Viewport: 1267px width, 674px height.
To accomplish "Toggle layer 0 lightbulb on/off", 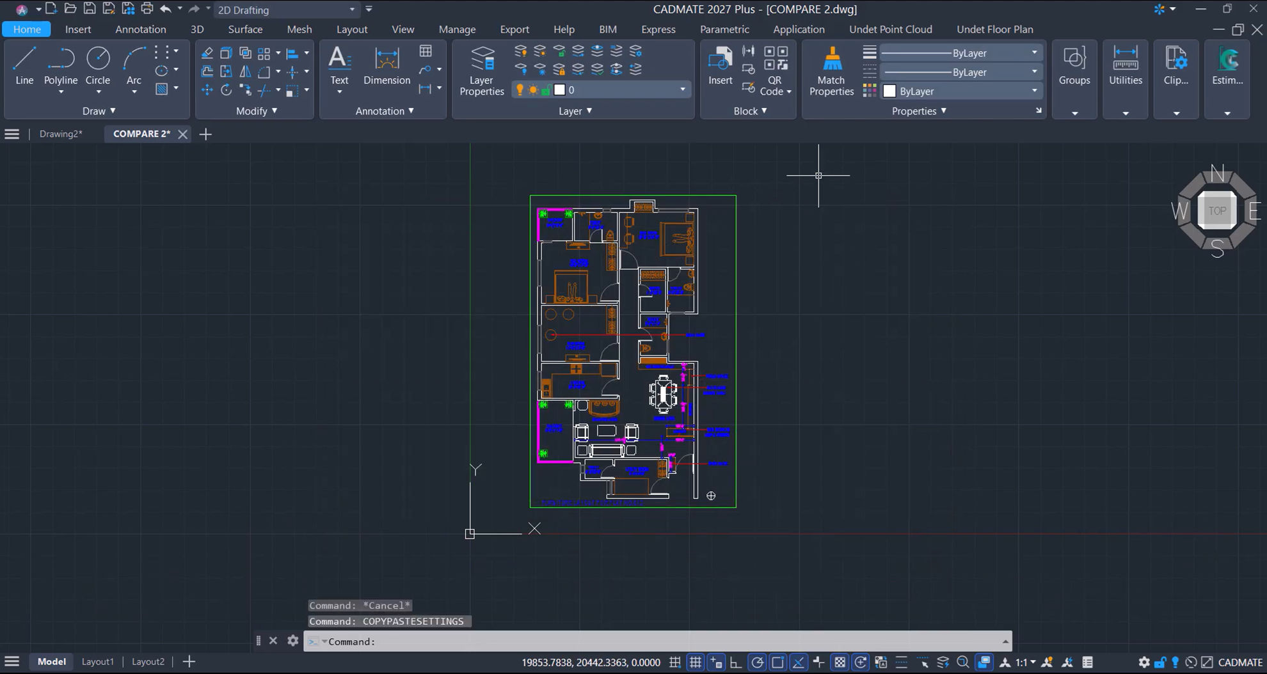I will 520,90.
